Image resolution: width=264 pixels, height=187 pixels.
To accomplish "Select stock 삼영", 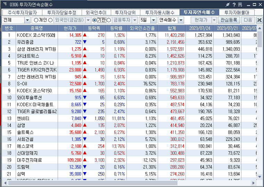I will (x=21, y=125).
